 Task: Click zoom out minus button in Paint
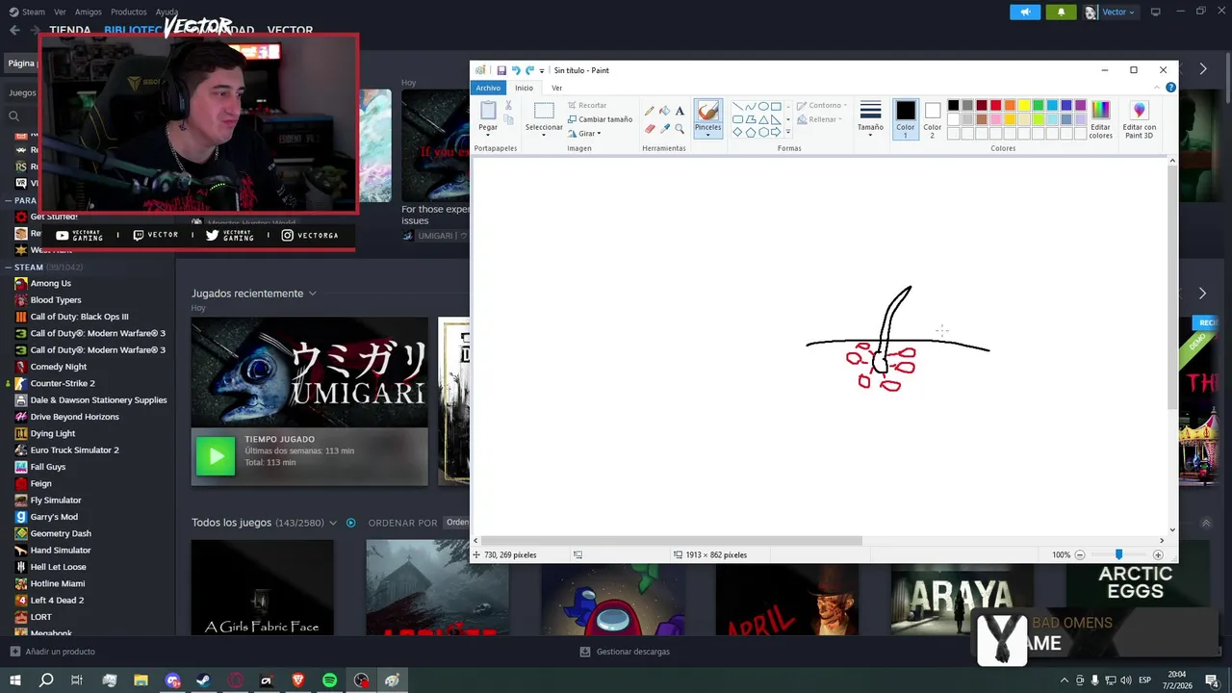point(1079,554)
